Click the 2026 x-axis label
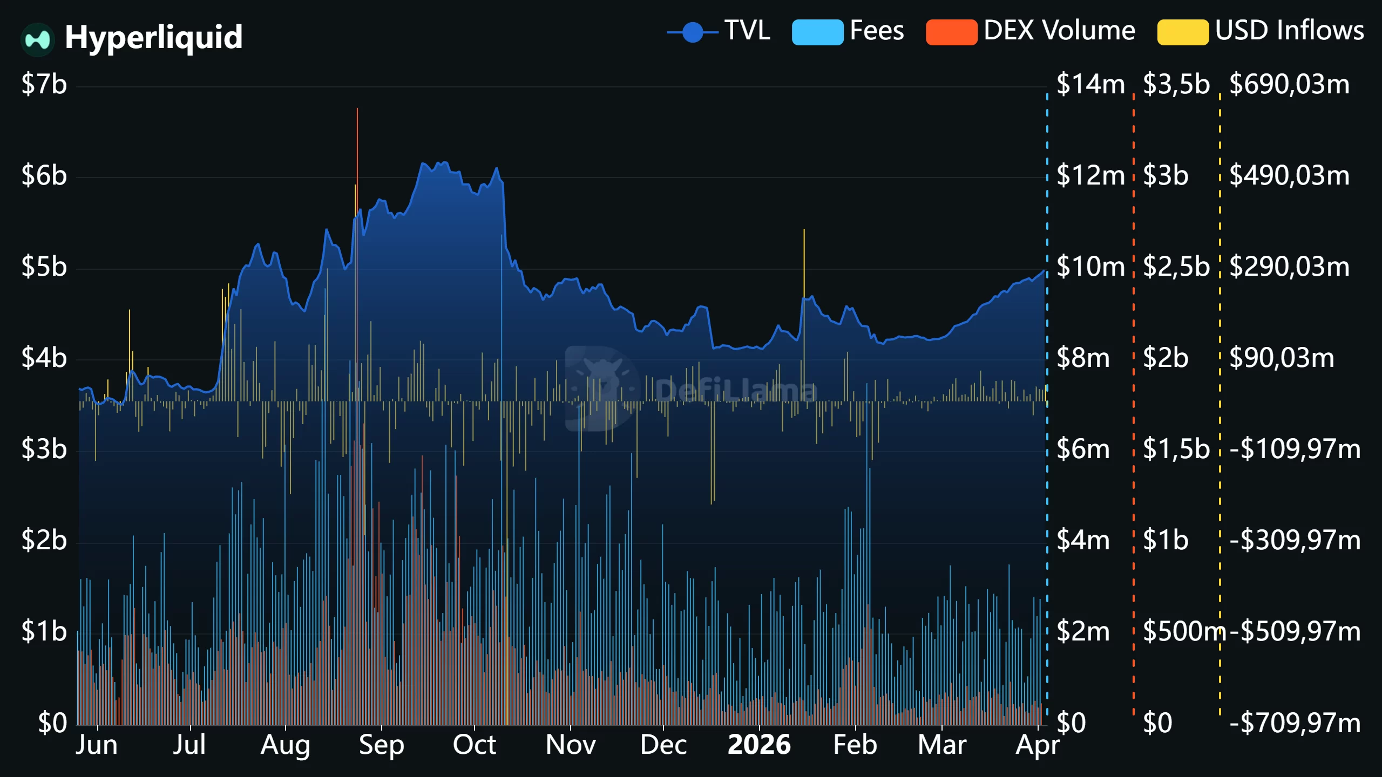1382x777 pixels. (759, 745)
